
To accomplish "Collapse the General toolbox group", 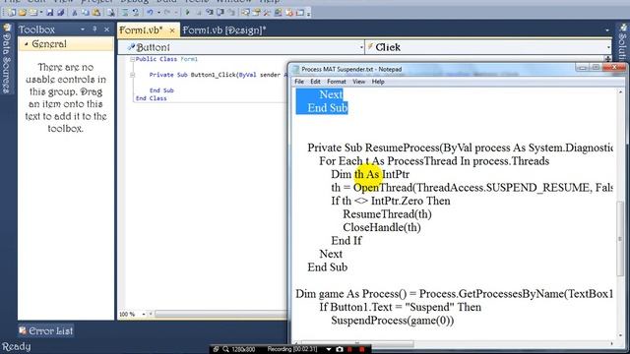I will pyautogui.click(x=27, y=43).
